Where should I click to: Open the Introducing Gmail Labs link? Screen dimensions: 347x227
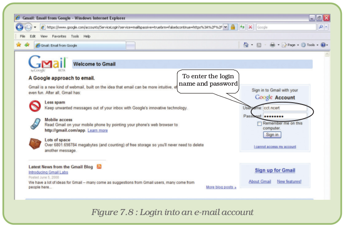coord(48,172)
